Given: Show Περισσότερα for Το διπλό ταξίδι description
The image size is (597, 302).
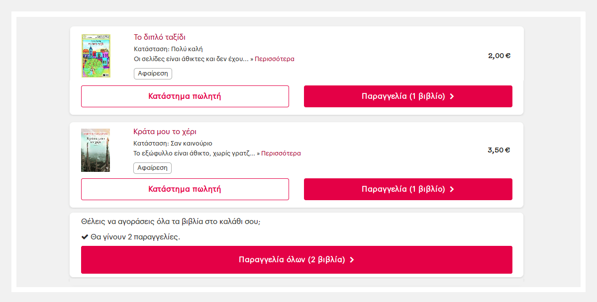Looking at the screenshot, I should click(275, 59).
